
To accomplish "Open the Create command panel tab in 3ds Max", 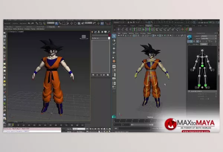I will pyautogui.click(x=93, y=32).
